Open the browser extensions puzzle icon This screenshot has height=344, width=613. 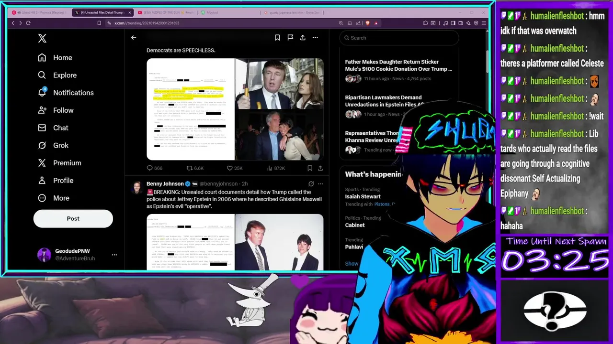coord(425,23)
